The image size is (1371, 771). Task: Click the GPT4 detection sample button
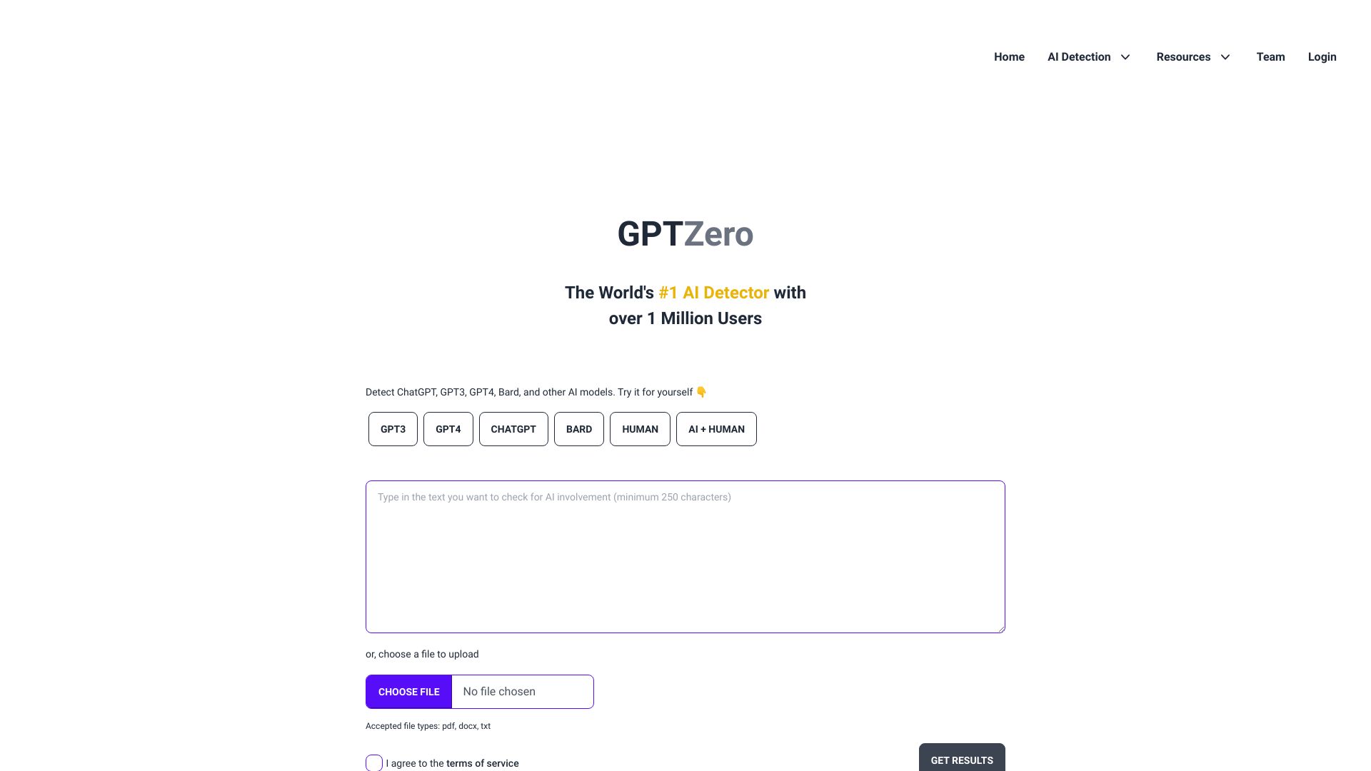point(448,428)
